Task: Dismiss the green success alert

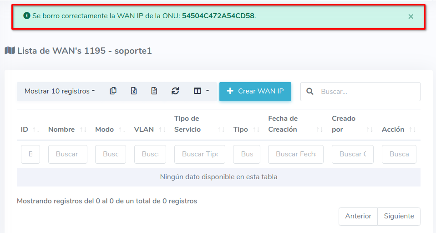Action: (x=411, y=16)
